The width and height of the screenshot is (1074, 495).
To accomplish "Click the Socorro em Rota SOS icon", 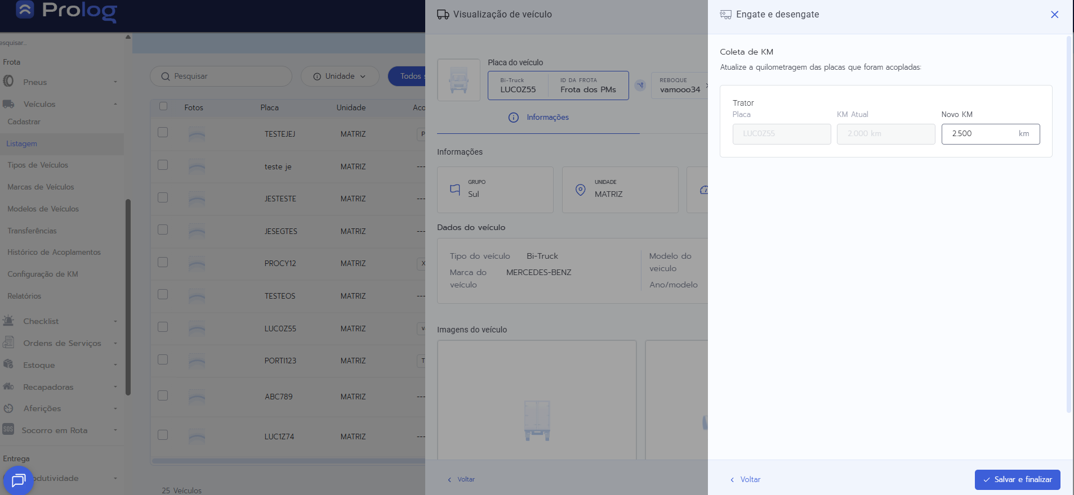I will (8, 430).
